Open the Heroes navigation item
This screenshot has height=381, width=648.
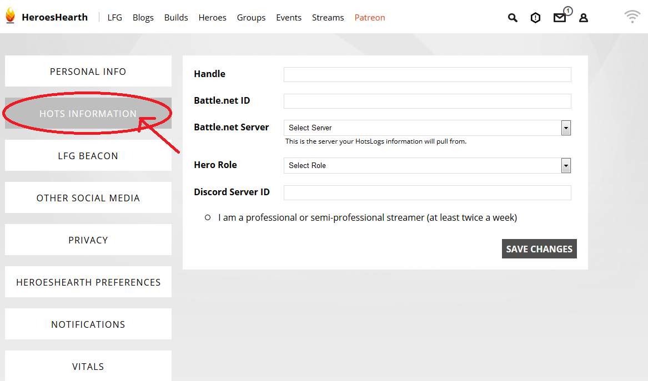click(213, 18)
